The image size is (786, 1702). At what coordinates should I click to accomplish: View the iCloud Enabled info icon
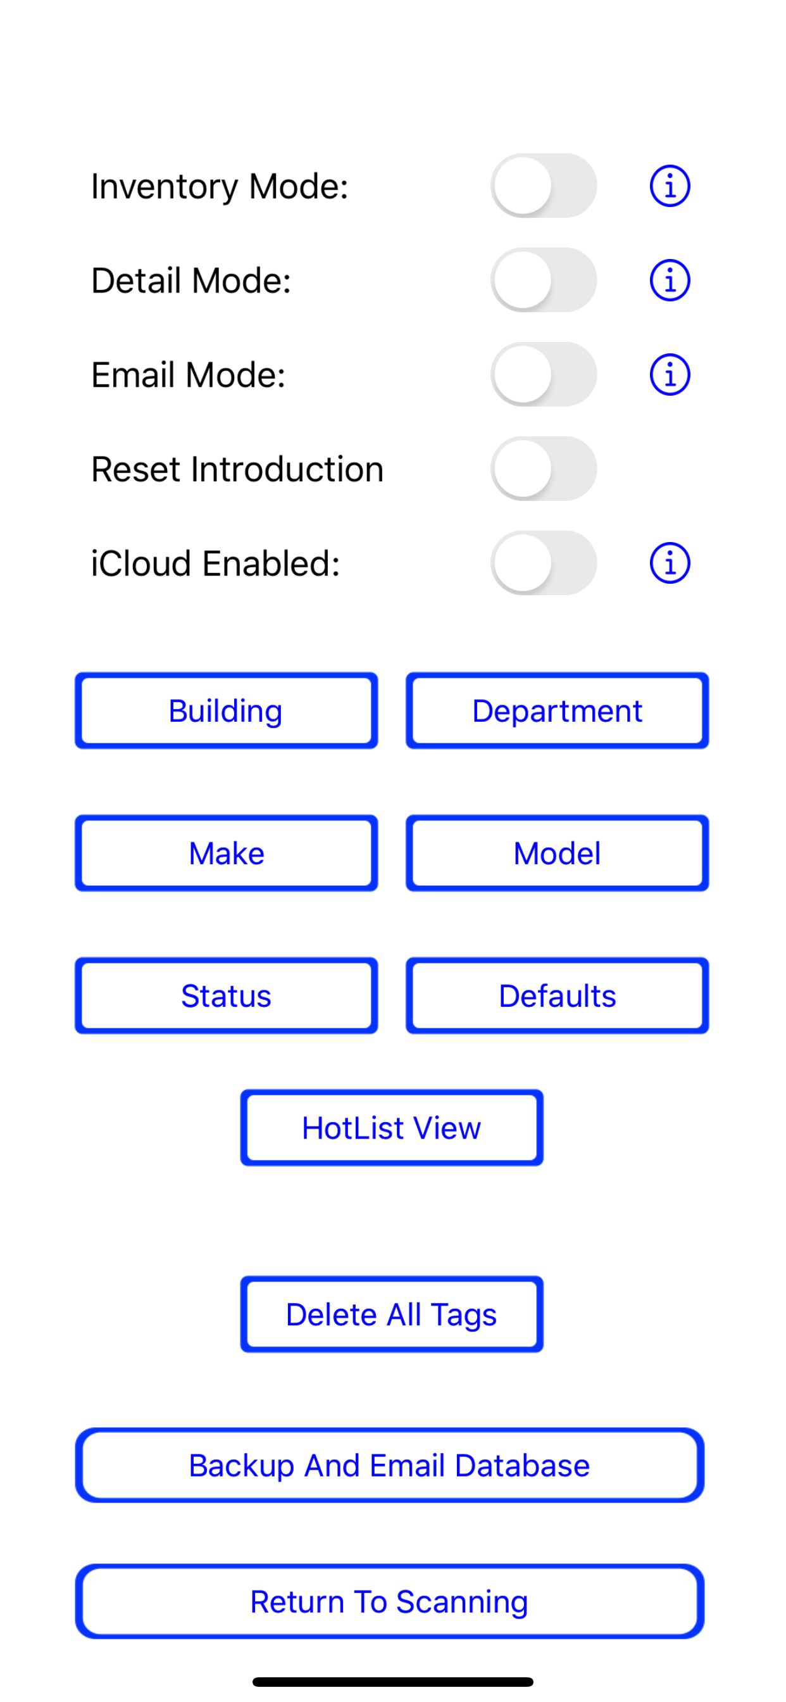coord(670,563)
